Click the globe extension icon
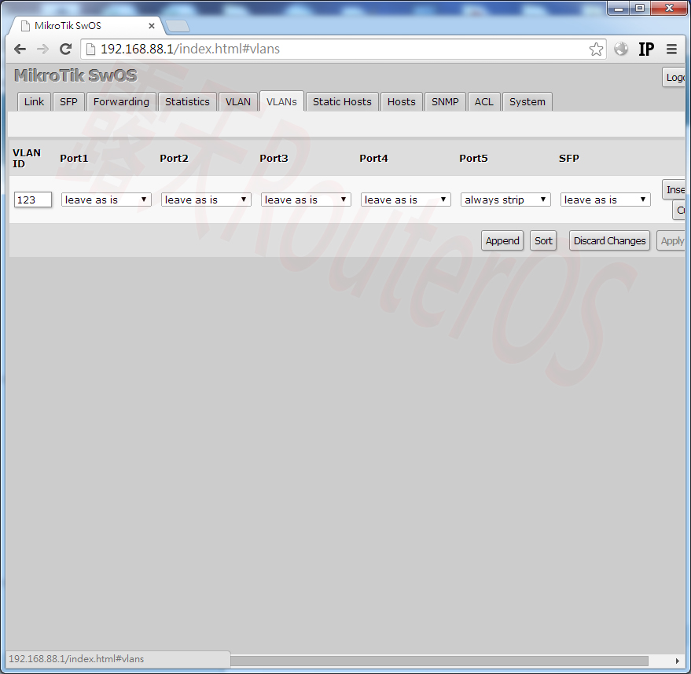 (x=621, y=49)
